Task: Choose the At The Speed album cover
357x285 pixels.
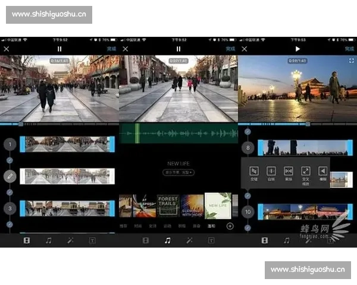Action: (145, 207)
